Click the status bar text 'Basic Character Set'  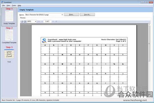(8, 100)
